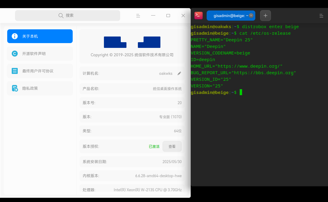Click the version number value 20
Viewport: 328px width, 202px height.
click(180, 103)
